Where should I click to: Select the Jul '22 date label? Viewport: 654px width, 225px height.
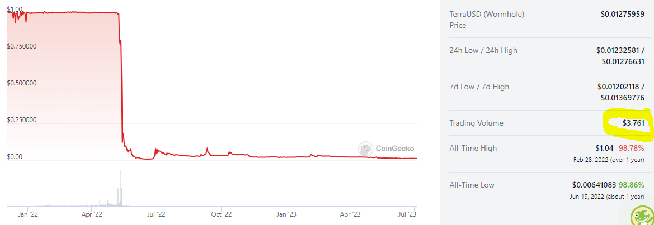coord(157,213)
